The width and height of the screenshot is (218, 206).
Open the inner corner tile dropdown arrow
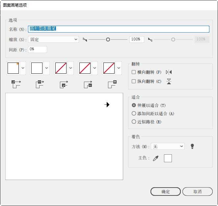[x=70, y=68]
